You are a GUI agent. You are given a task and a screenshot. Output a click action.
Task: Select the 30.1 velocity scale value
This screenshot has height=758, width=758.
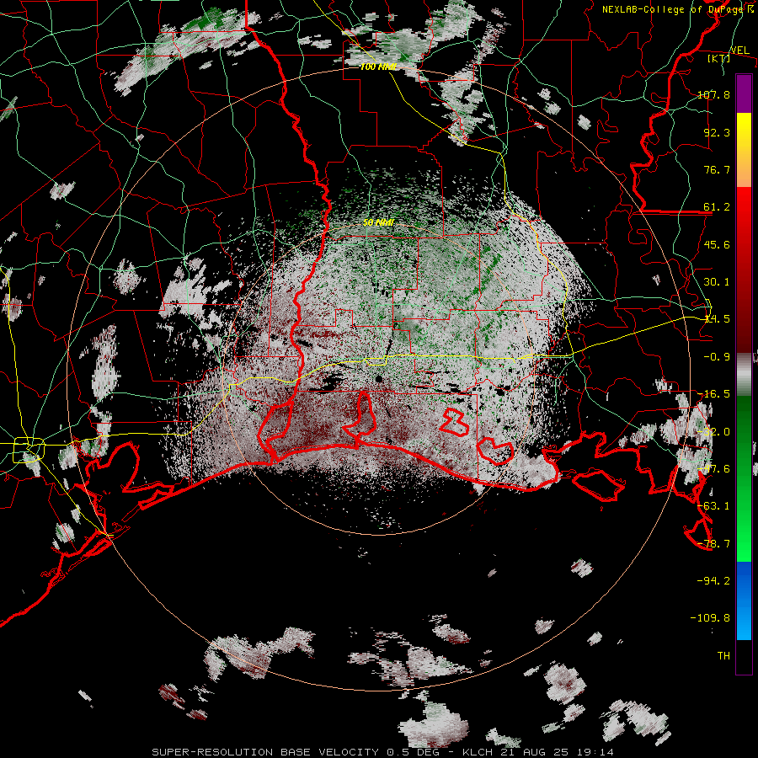[x=717, y=282]
